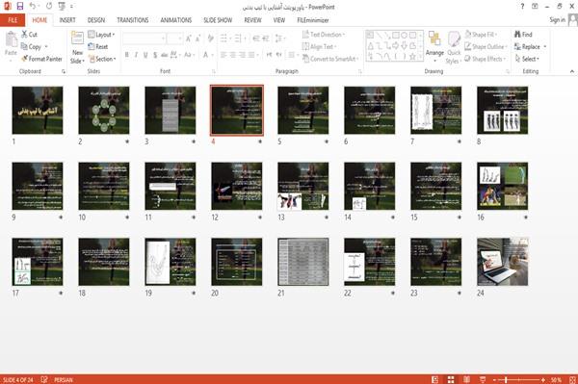Toggle Align Right paragraph button

(x=242, y=55)
